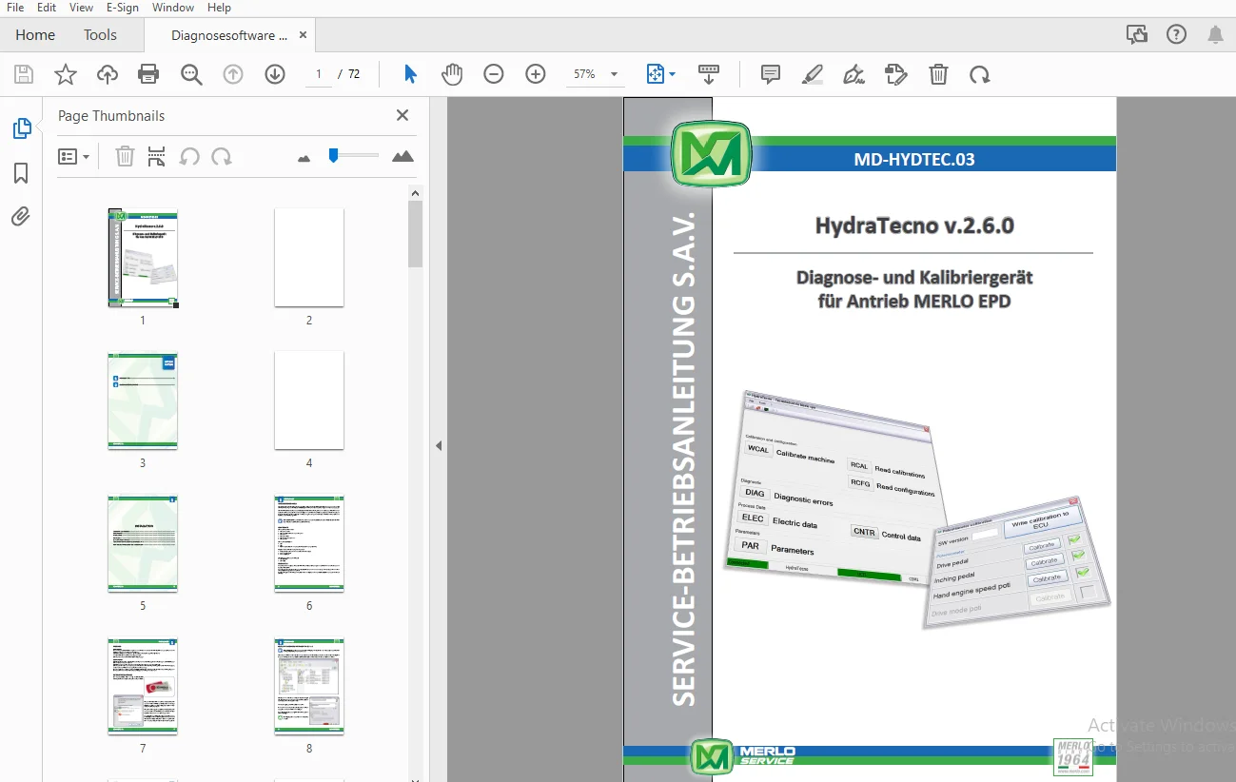
Task: Add a sticky note comment
Action: (x=771, y=74)
